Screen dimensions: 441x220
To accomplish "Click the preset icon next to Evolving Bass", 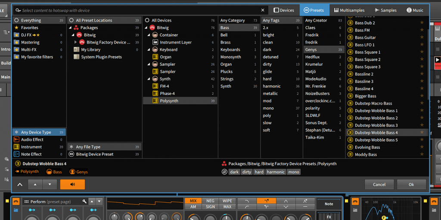I will pos(350,147).
